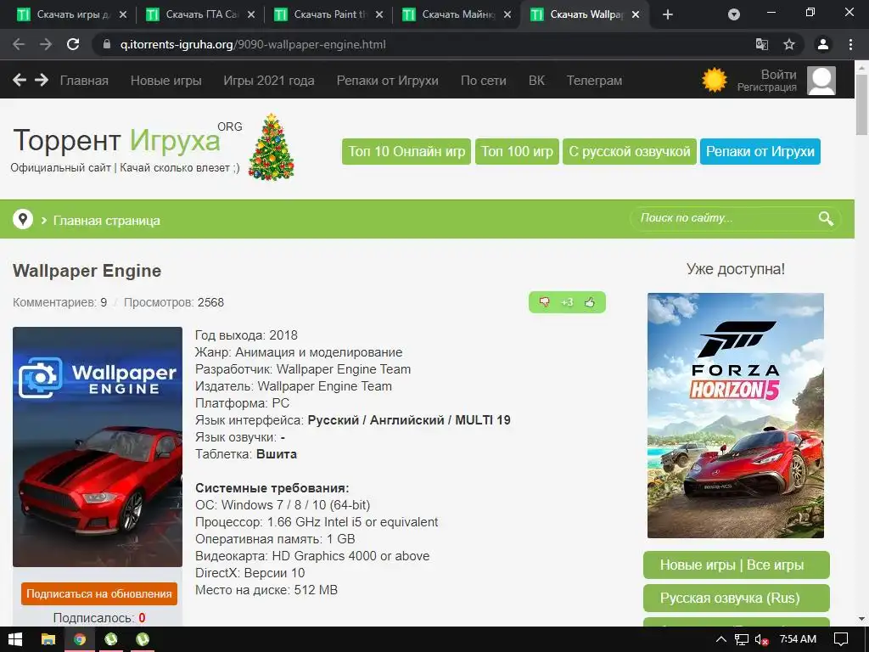This screenshot has width=869, height=652.
Task: Click the browser back arrow
Action: pyautogui.click(x=19, y=44)
